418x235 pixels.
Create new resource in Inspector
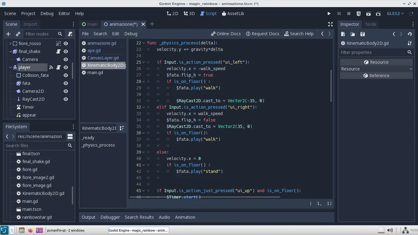343,34
